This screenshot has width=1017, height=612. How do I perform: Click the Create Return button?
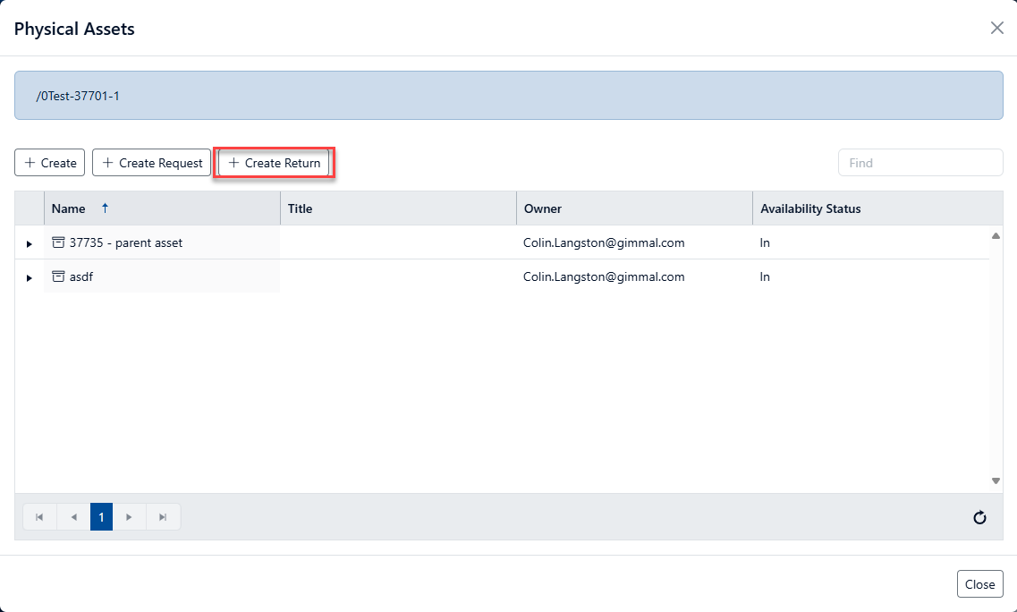(274, 163)
